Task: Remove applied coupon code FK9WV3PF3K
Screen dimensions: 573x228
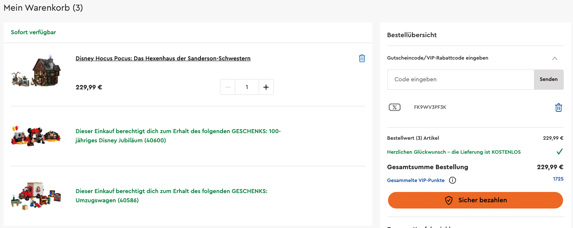Action: tap(558, 107)
